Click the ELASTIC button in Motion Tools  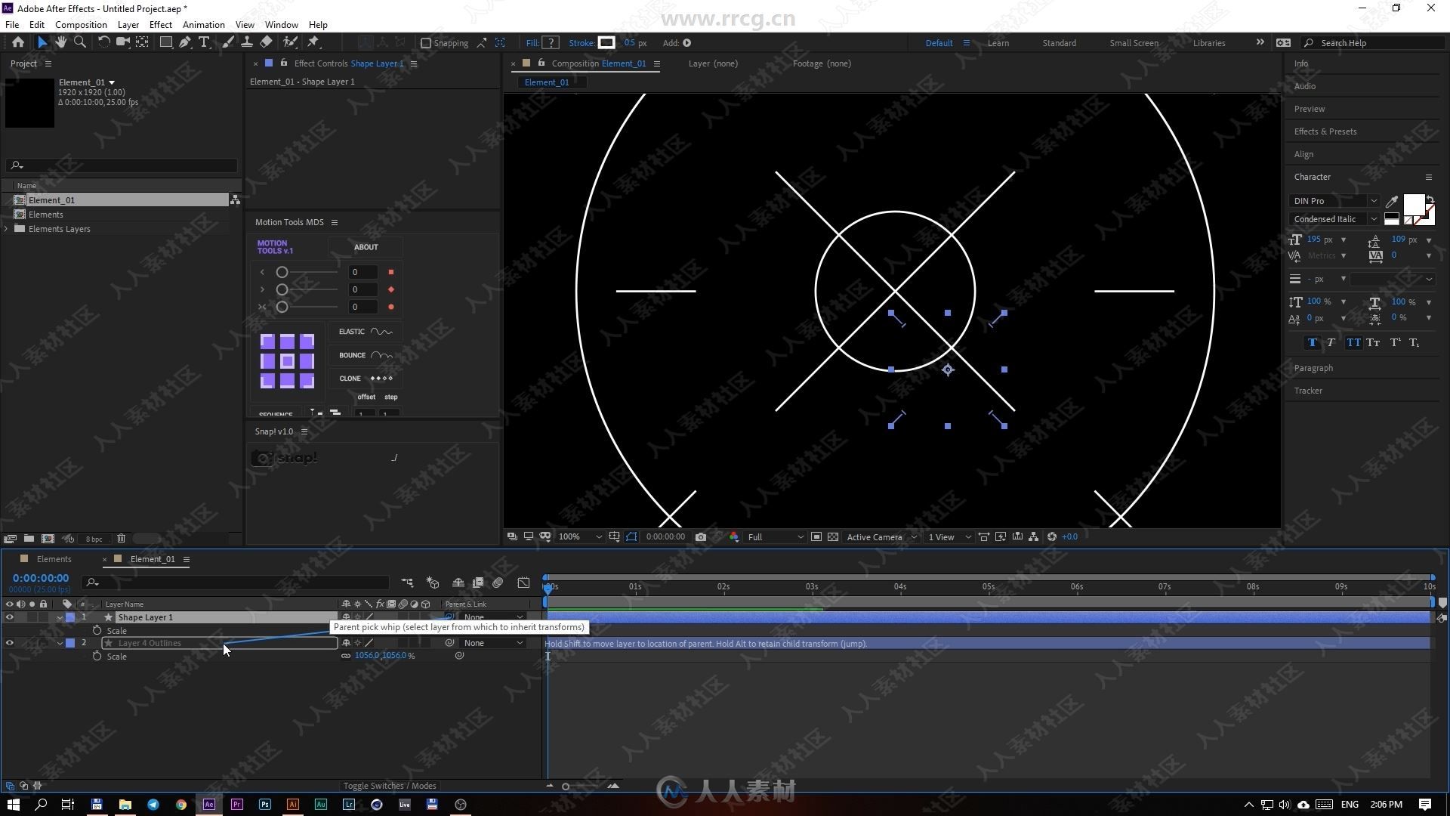coord(363,332)
